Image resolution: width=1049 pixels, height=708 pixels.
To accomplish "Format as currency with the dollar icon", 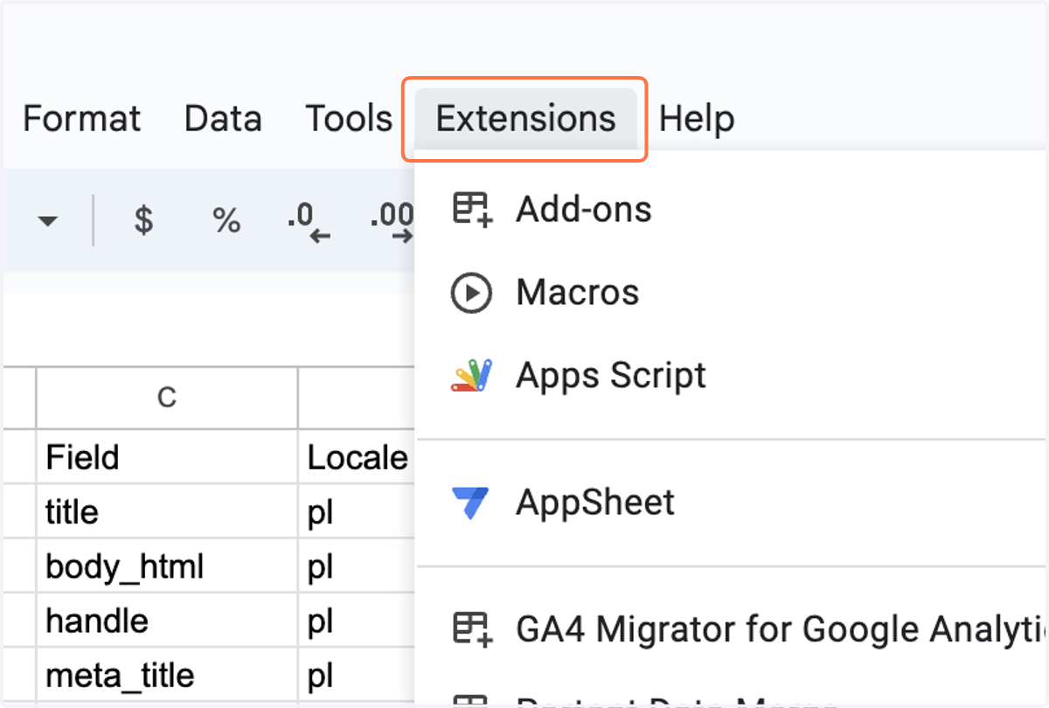I will pyautogui.click(x=143, y=220).
